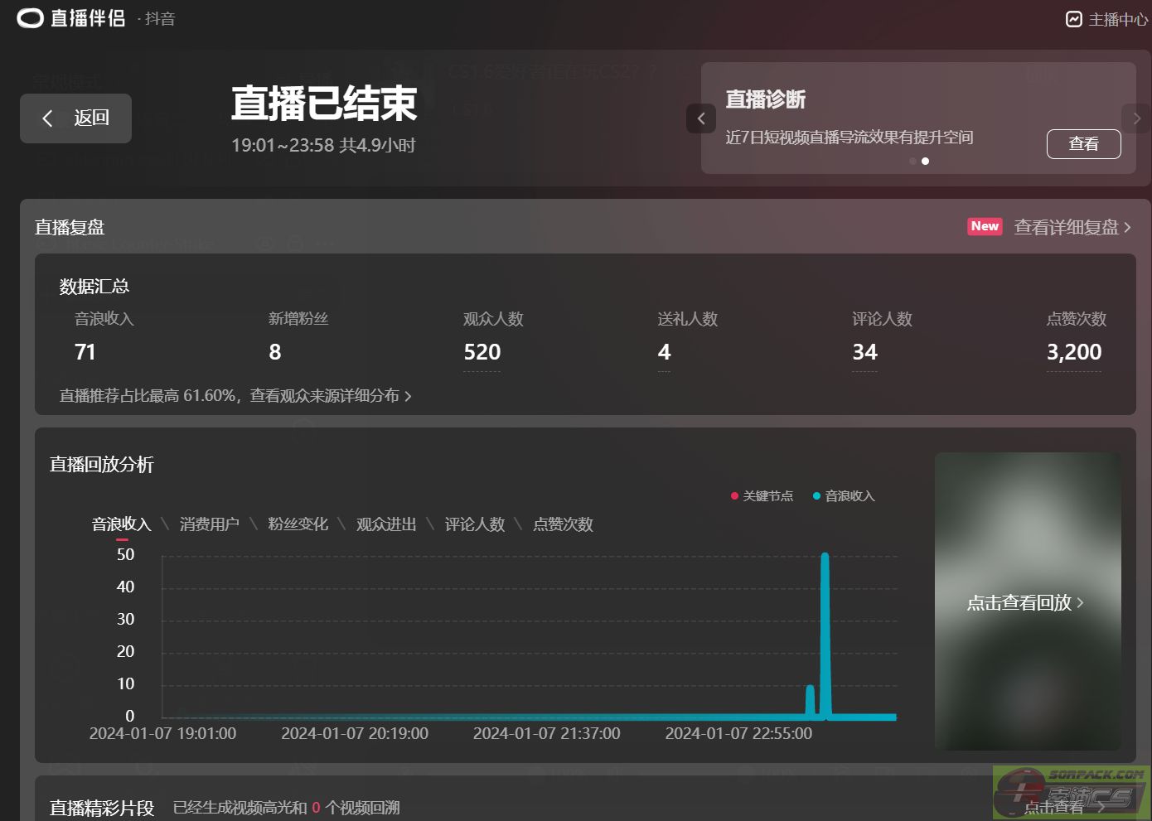
Task: Click the red New badge
Action: (x=985, y=226)
